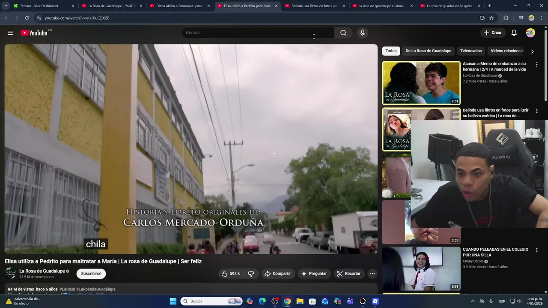This screenshot has height=308, width=548.
Task: Bookmark this page with the star icon
Action: point(491,18)
